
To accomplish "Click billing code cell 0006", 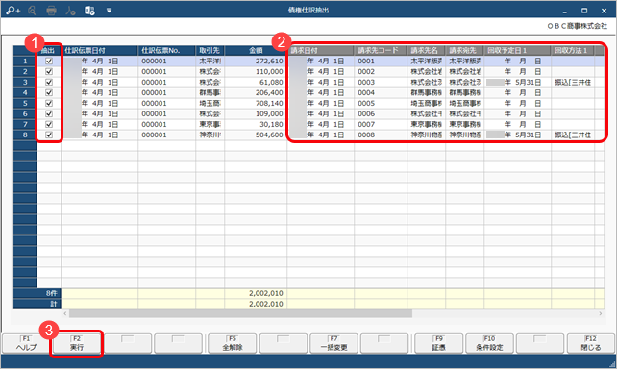I will pos(381,113).
